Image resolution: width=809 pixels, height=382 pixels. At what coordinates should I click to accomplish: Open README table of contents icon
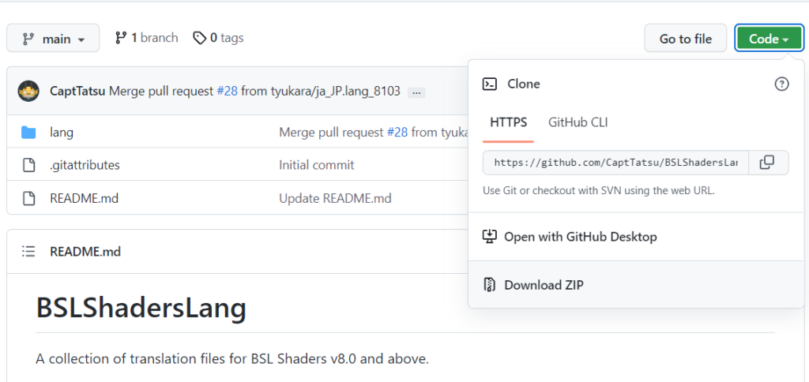[28, 252]
